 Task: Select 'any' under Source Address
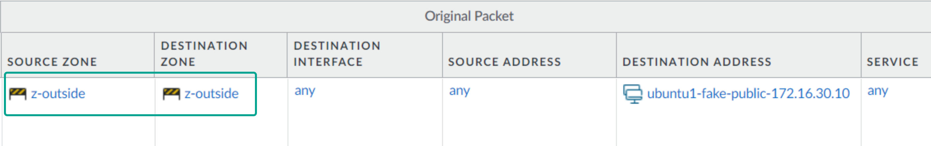(x=459, y=91)
